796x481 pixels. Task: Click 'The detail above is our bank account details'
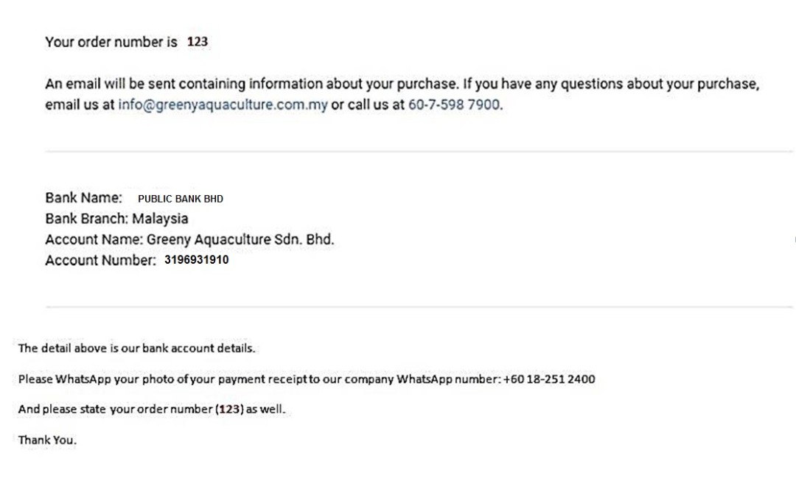click(x=136, y=348)
